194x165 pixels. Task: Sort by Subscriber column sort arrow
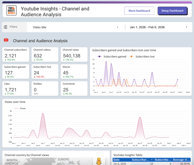pos(152,160)
